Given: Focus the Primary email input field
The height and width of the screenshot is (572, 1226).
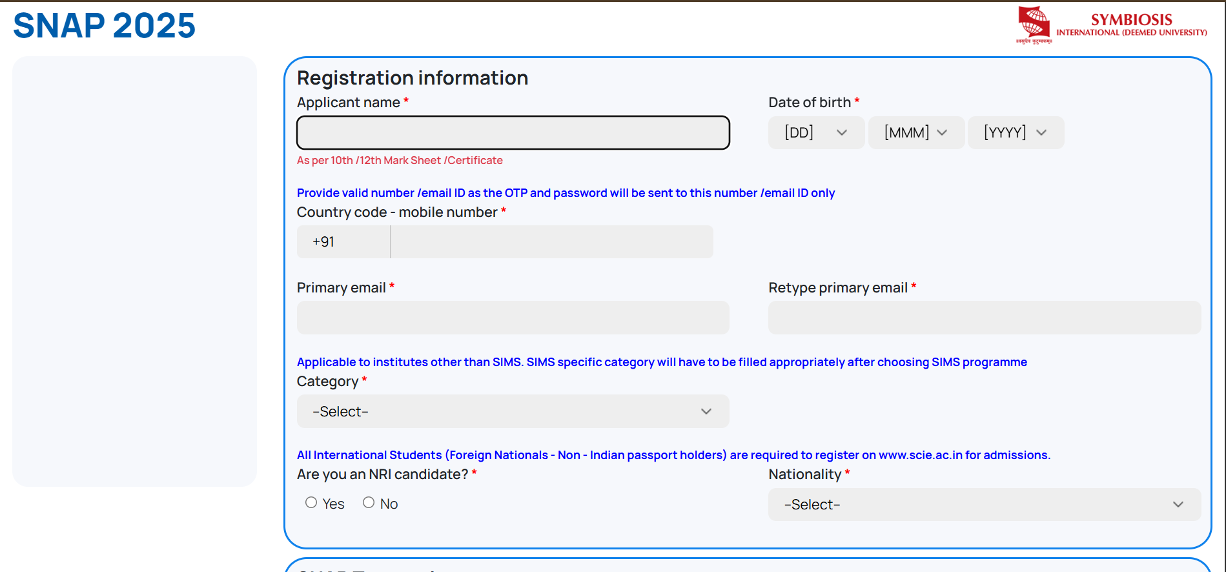Looking at the screenshot, I should [x=513, y=318].
